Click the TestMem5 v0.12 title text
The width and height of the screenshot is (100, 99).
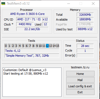18,4
